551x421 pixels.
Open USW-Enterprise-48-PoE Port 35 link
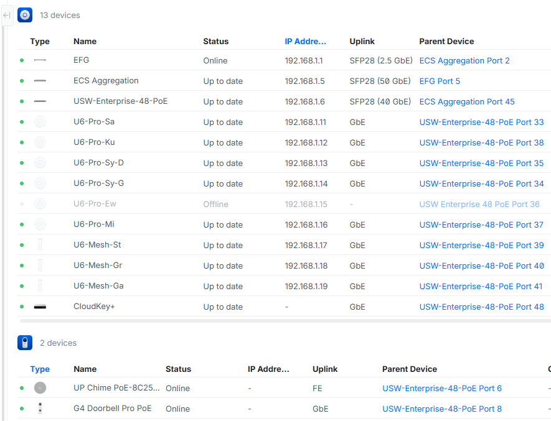point(481,164)
